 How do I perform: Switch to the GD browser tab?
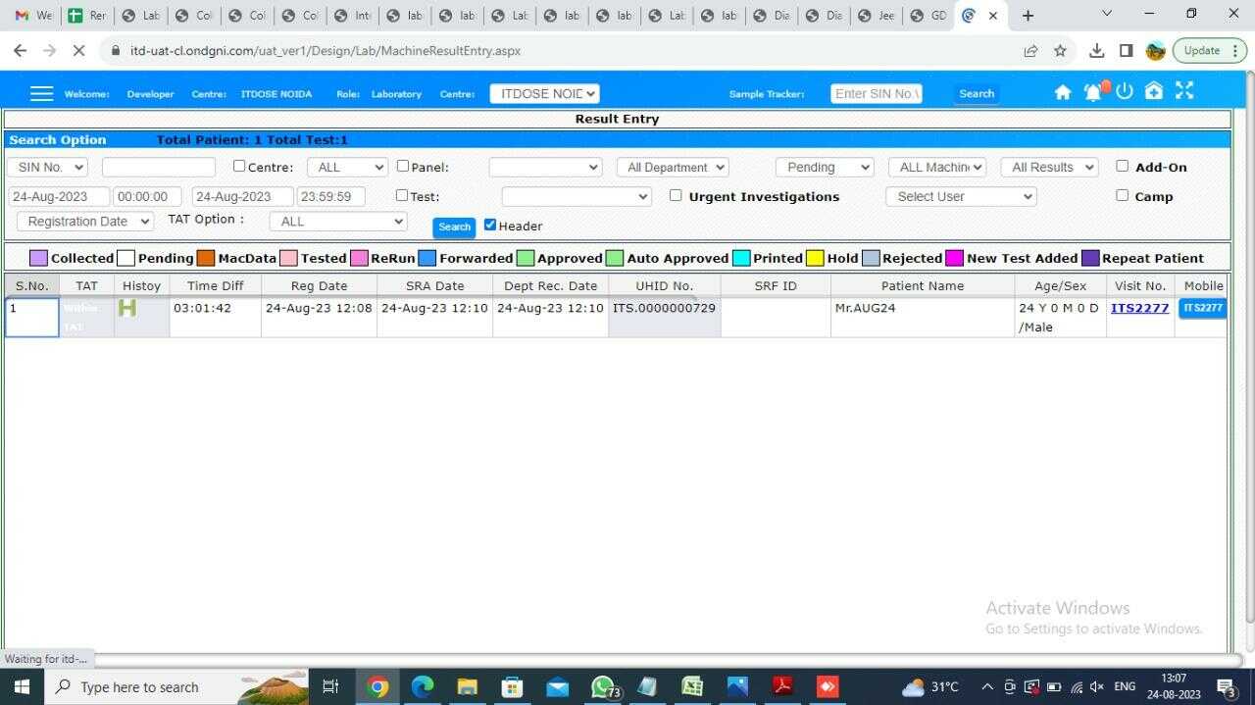coord(928,15)
